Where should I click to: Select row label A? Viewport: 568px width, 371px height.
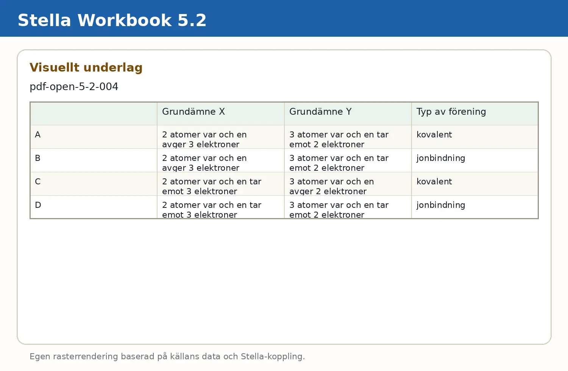(x=37, y=135)
